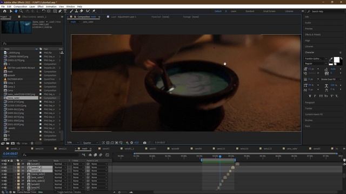Switch to the Effect Controls tab
The image size is (346, 194).
click(34, 17)
